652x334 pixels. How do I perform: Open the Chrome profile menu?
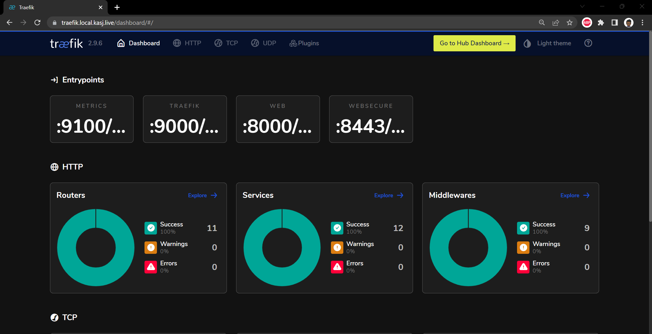629,22
